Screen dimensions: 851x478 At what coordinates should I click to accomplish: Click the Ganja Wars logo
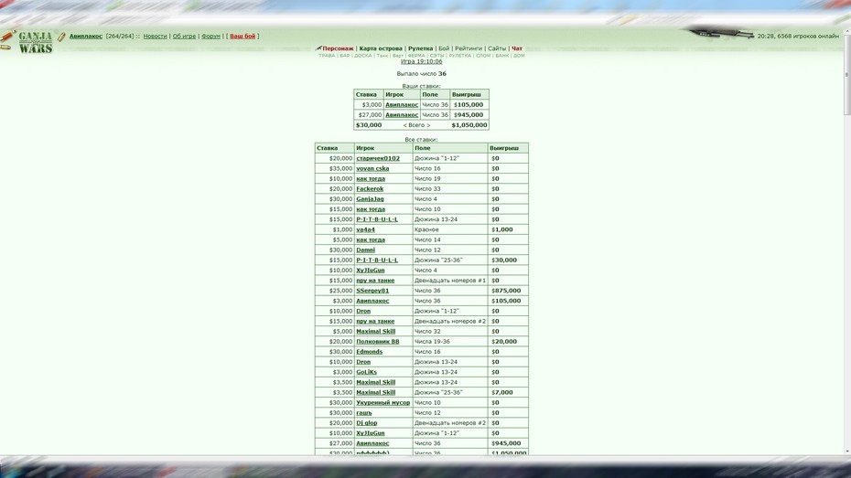(36, 42)
